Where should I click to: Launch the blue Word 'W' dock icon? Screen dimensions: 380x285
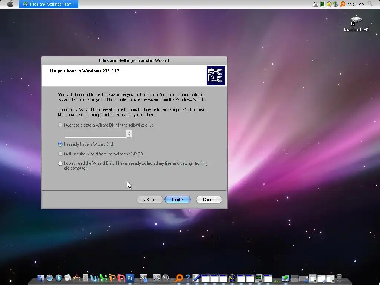pos(95,278)
